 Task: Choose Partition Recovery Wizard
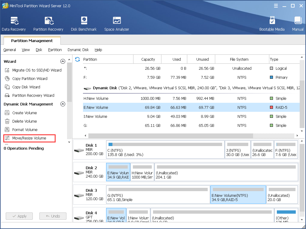point(33,95)
